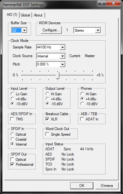Click the Master current clock text

90,56
